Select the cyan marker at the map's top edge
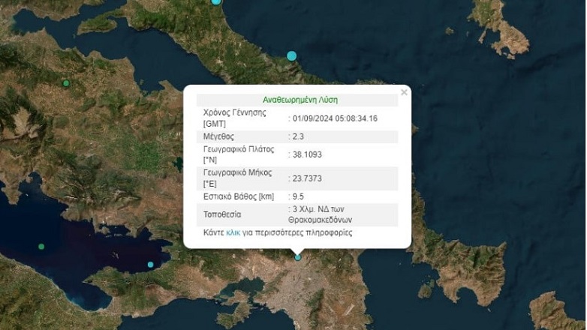587x330 pixels. pos(216,1)
